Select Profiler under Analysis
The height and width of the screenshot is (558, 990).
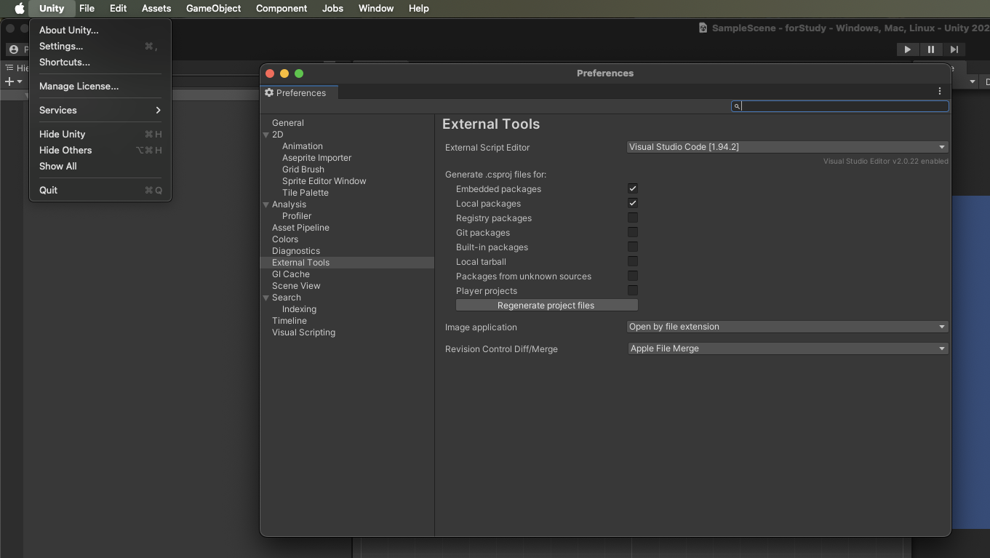pos(297,216)
